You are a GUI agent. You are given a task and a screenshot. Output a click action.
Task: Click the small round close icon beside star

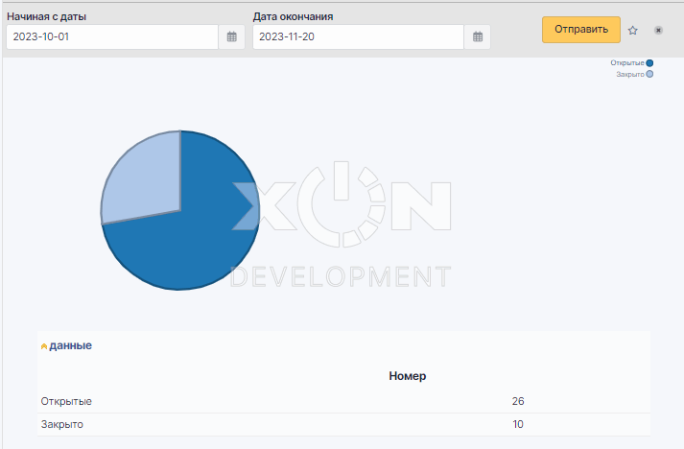tap(658, 30)
